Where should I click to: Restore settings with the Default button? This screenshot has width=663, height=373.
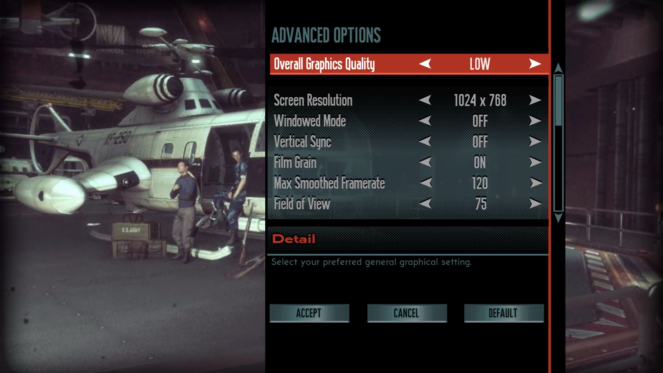[x=504, y=313]
